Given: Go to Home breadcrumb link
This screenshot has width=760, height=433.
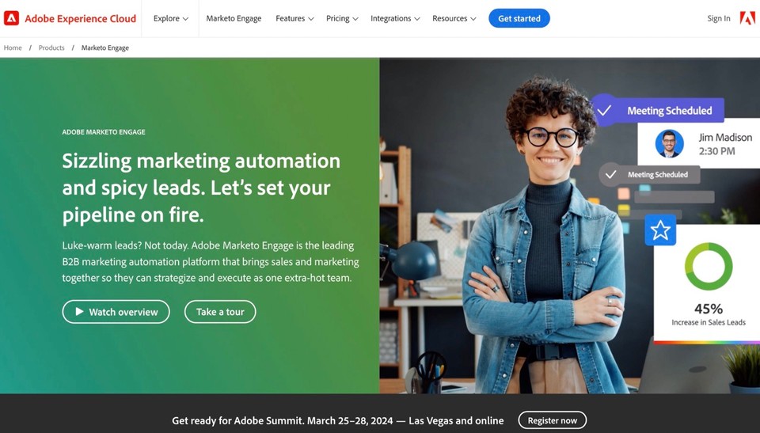Looking at the screenshot, I should [x=13, y=47].
